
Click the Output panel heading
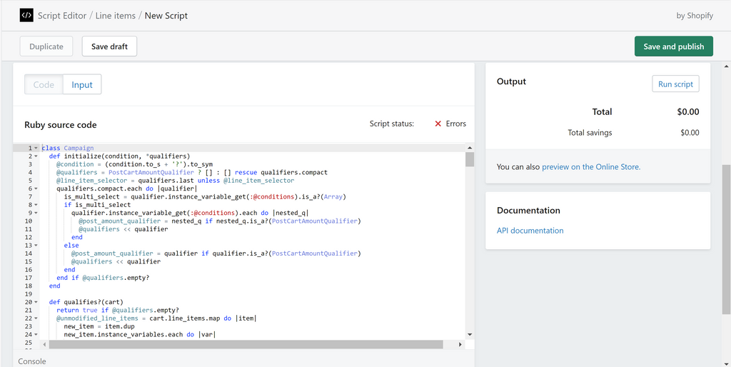tap(511, 81)
